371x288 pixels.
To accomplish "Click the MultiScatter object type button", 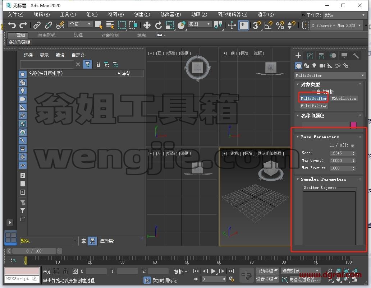I will [313, 98].
